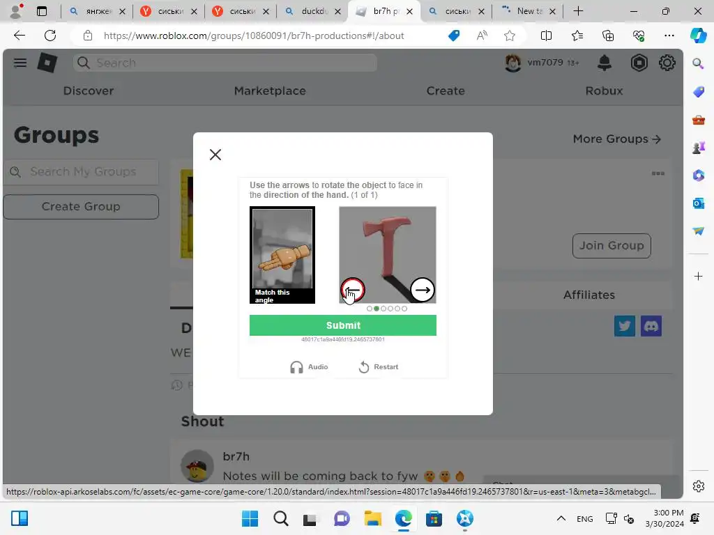
Task: Open browser Collections
Action: coord(608,36)
